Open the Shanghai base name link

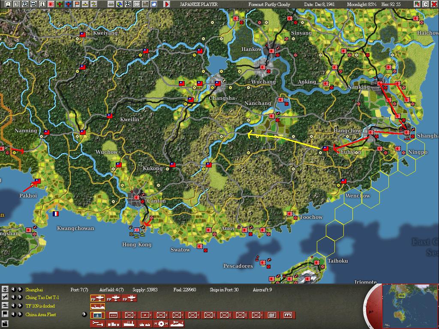pos(34,290)
